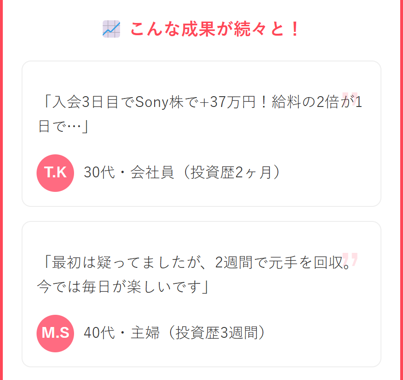The width and height of the screenshot is (403, 380).
Task: Click the text 日で…」 in first card
Action: coord(63,126)
